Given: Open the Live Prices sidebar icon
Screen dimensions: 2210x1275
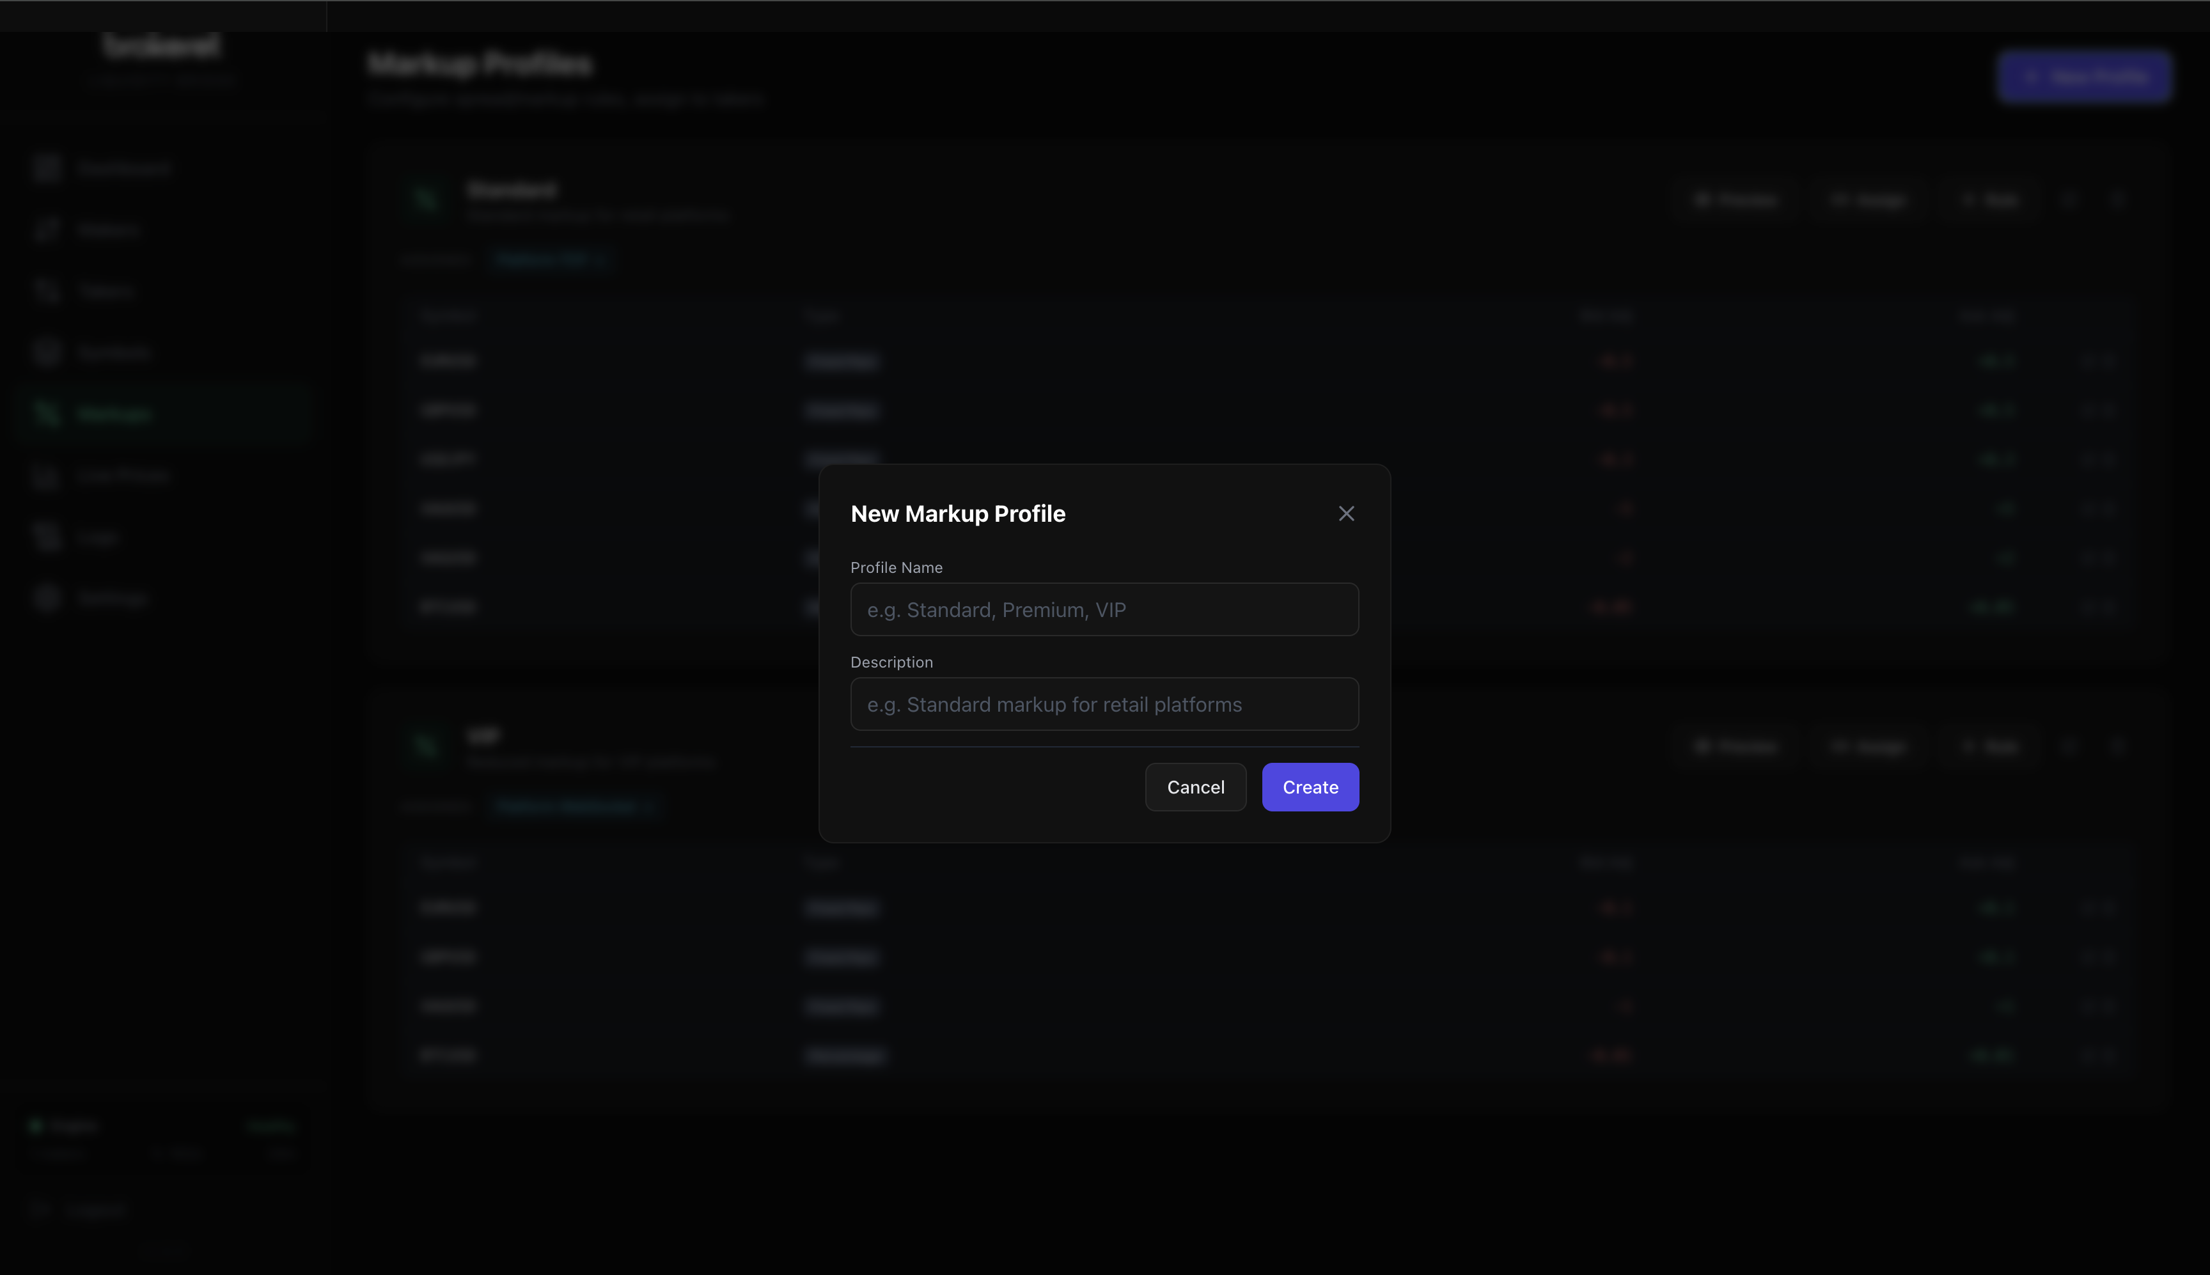Looking at the screenshot, I should coord(47,474).
